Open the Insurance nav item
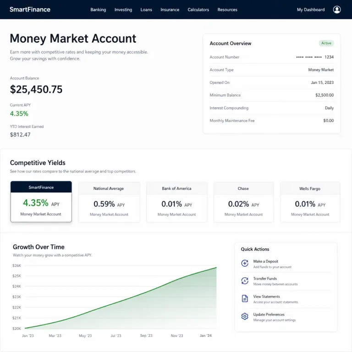352x352 pixels. pos(170,10)
